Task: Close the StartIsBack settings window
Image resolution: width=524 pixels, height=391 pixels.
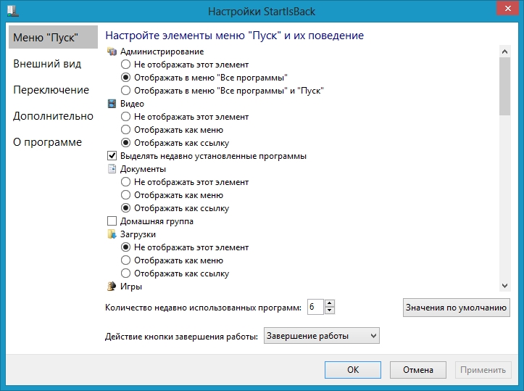Action: click(507, 9)
